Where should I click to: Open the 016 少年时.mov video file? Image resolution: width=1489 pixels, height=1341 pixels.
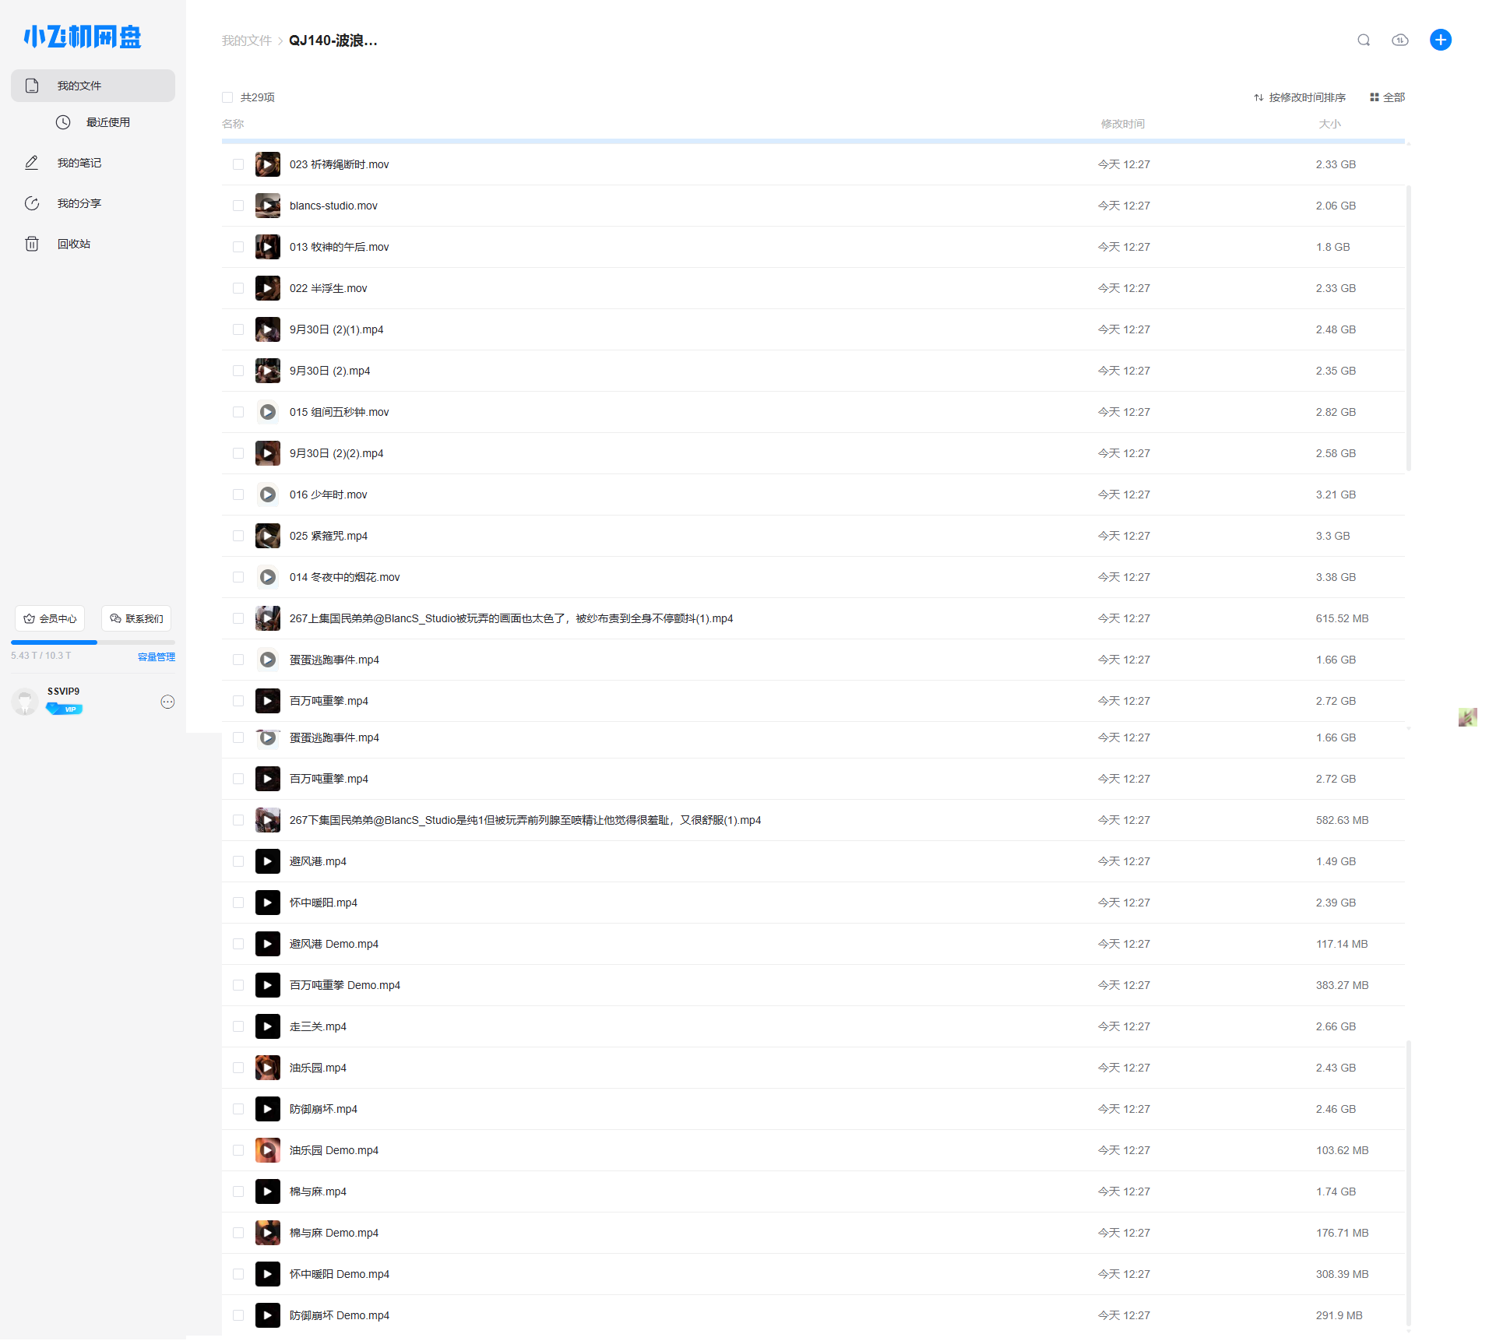[328, 495]
